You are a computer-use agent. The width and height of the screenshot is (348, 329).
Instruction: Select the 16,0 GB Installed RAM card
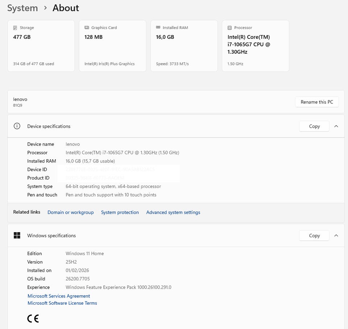tap(184, 46)
